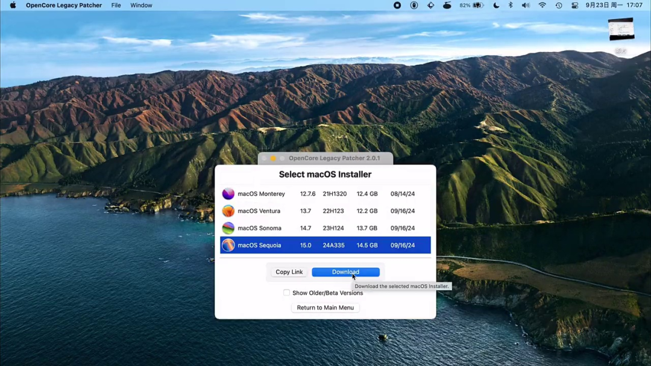Click the macOS Monterey installer icon
The width and height of the screenshot is (651, 366).
pos(228,194)
